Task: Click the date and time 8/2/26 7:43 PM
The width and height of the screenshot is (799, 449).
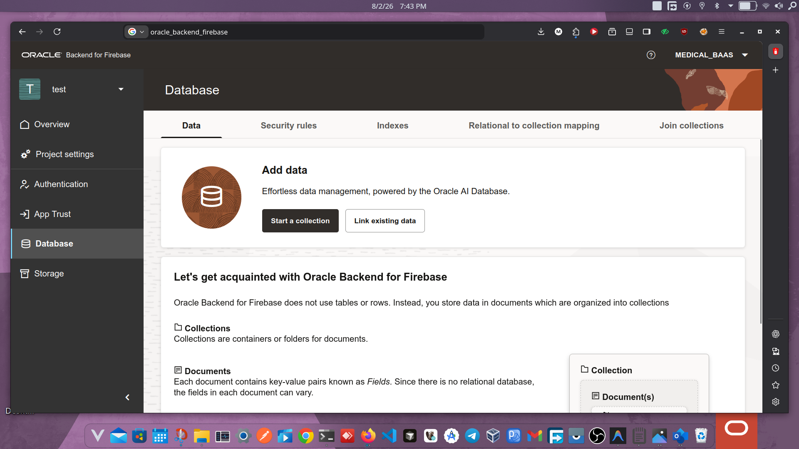Action: [399, 6]
